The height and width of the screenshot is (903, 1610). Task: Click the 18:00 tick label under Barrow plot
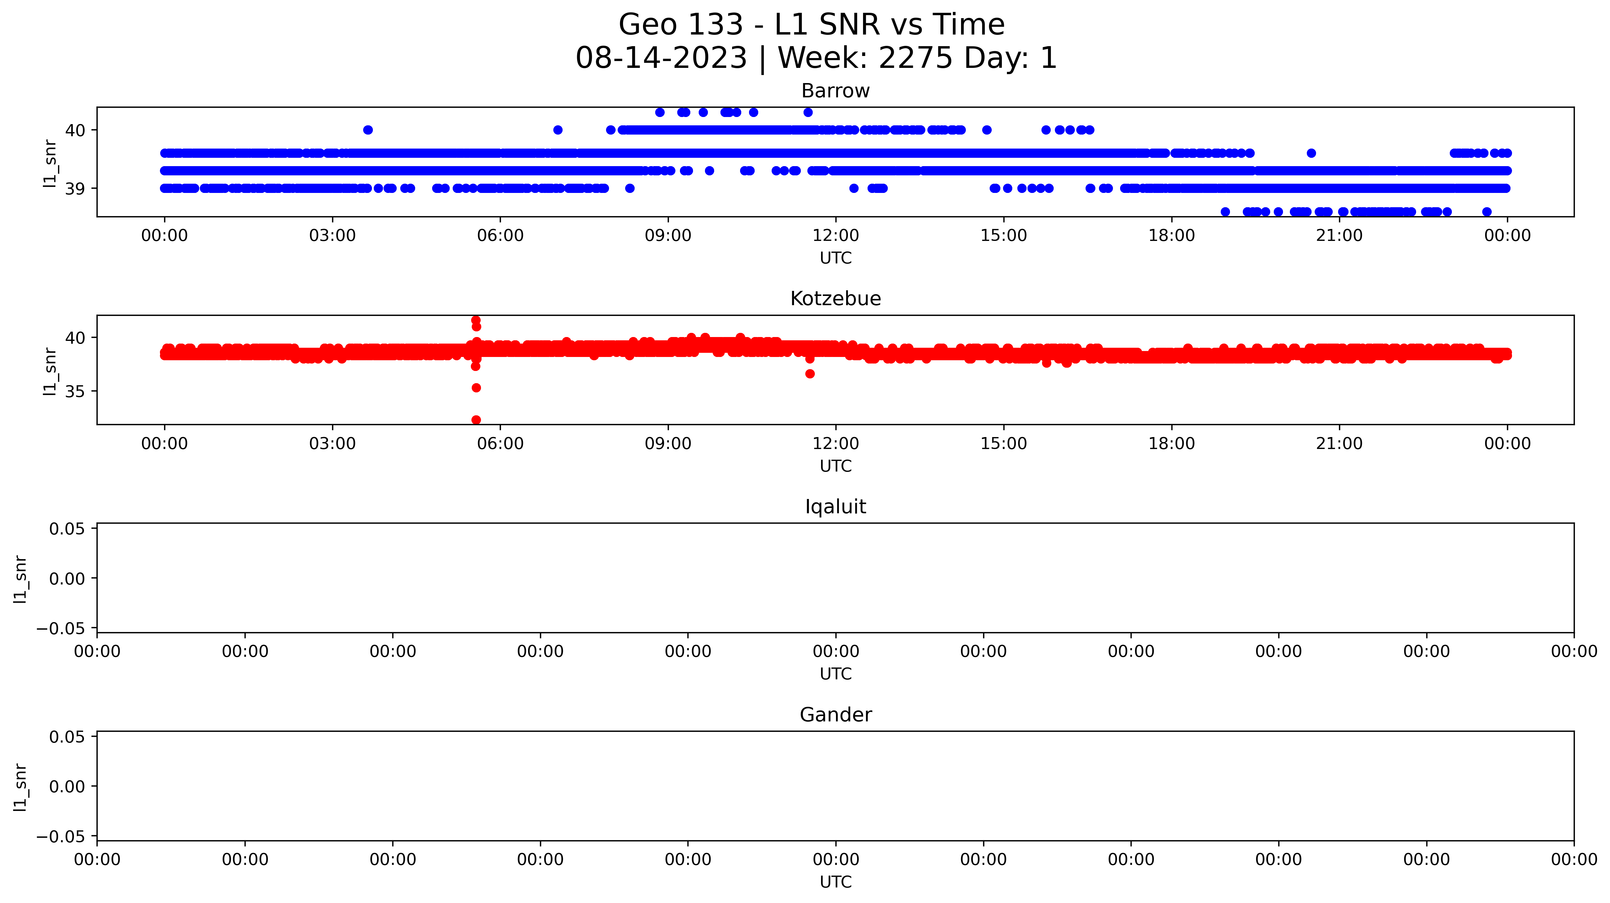click(1171, 236)
